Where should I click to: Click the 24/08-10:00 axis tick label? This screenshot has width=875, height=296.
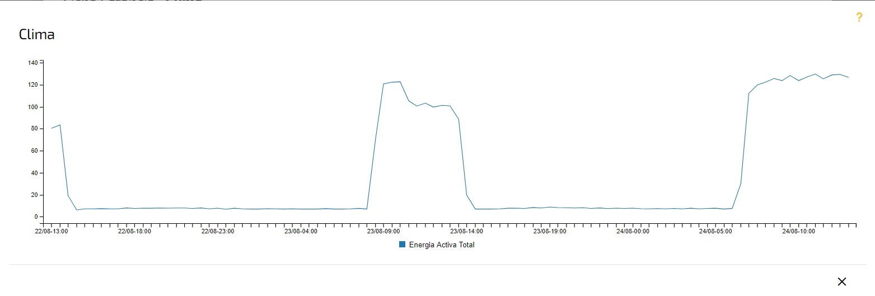click(798, 231)
